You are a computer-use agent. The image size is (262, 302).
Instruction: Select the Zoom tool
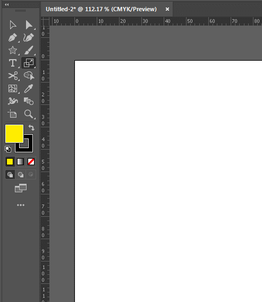[x=29, y=114]
